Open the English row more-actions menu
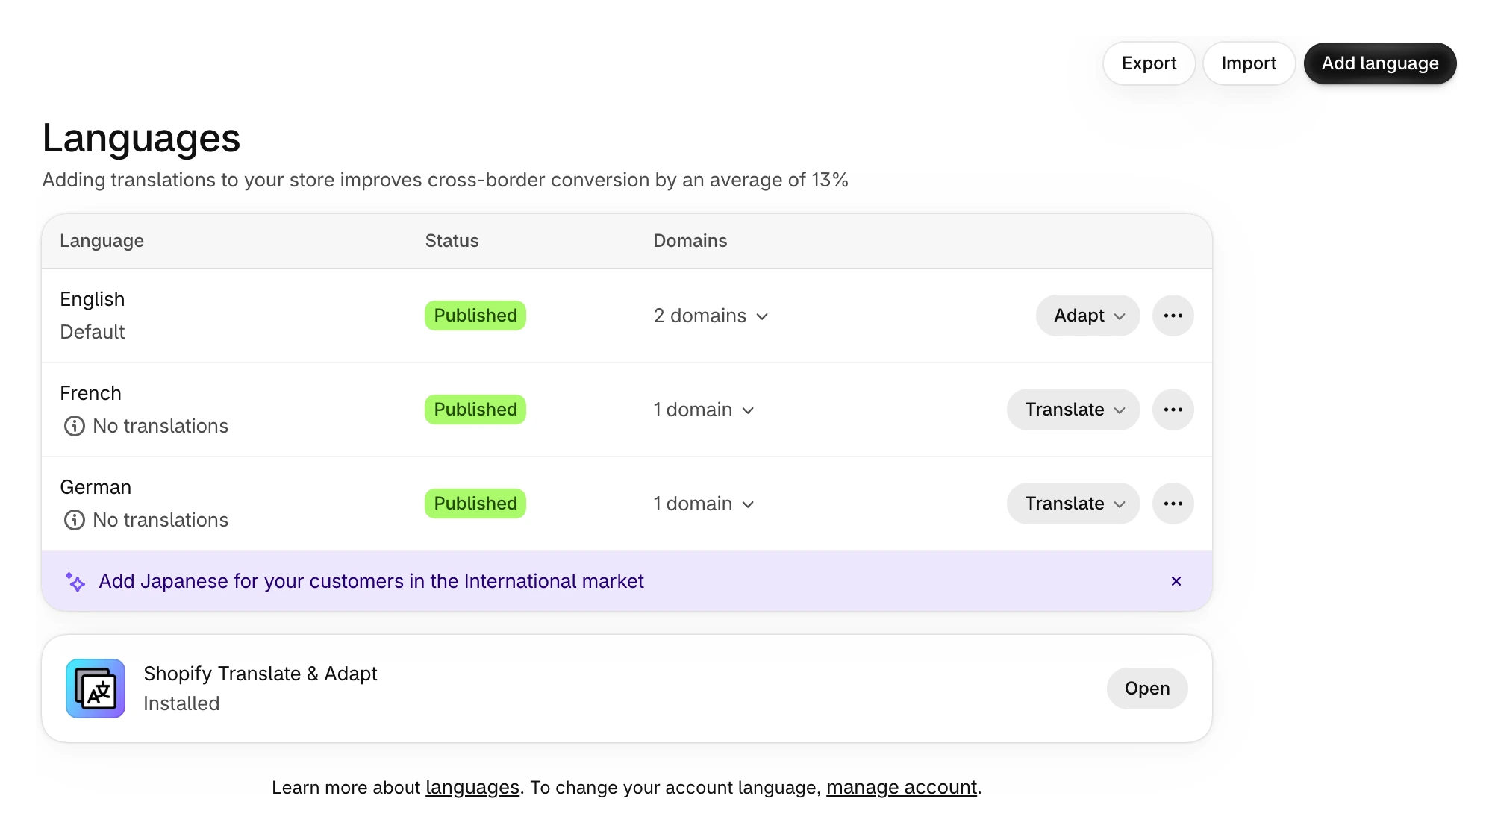 coord(1173,316)
